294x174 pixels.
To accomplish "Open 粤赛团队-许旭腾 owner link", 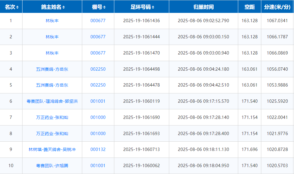I will 52,166.
